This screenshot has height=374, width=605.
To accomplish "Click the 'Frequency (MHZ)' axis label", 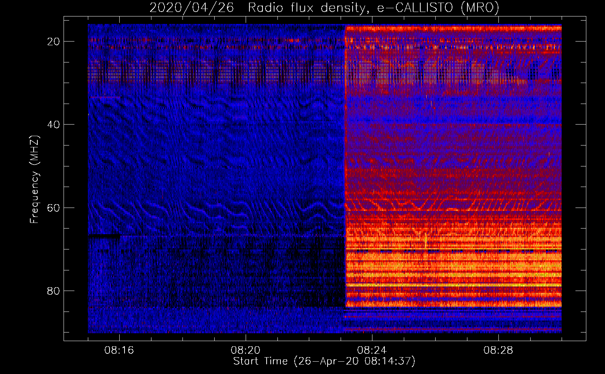I will [34, 180].
